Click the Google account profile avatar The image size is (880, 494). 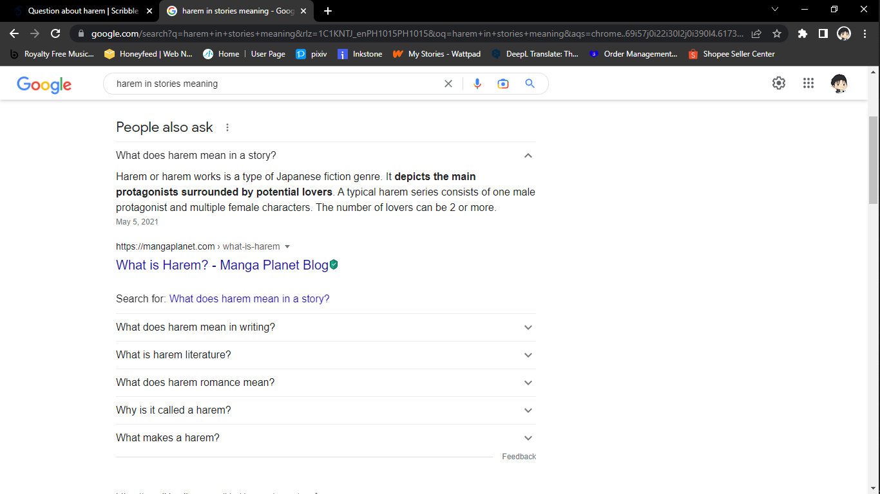coord(839,83)
